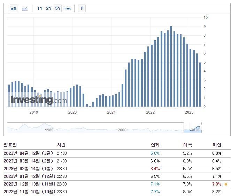Grab the right range slider handle

pyautogui.click(x=201, y=127)
